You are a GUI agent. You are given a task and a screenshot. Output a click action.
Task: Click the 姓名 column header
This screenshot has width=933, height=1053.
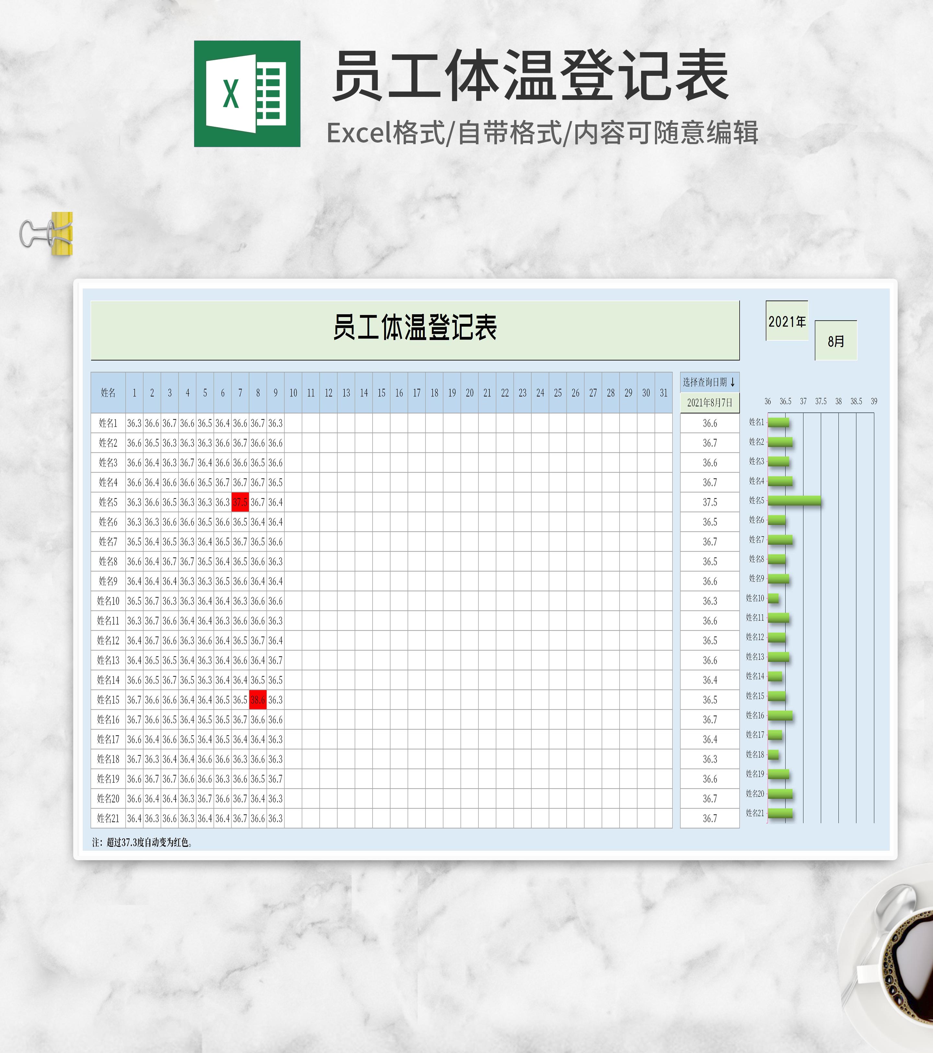(108, 393)
